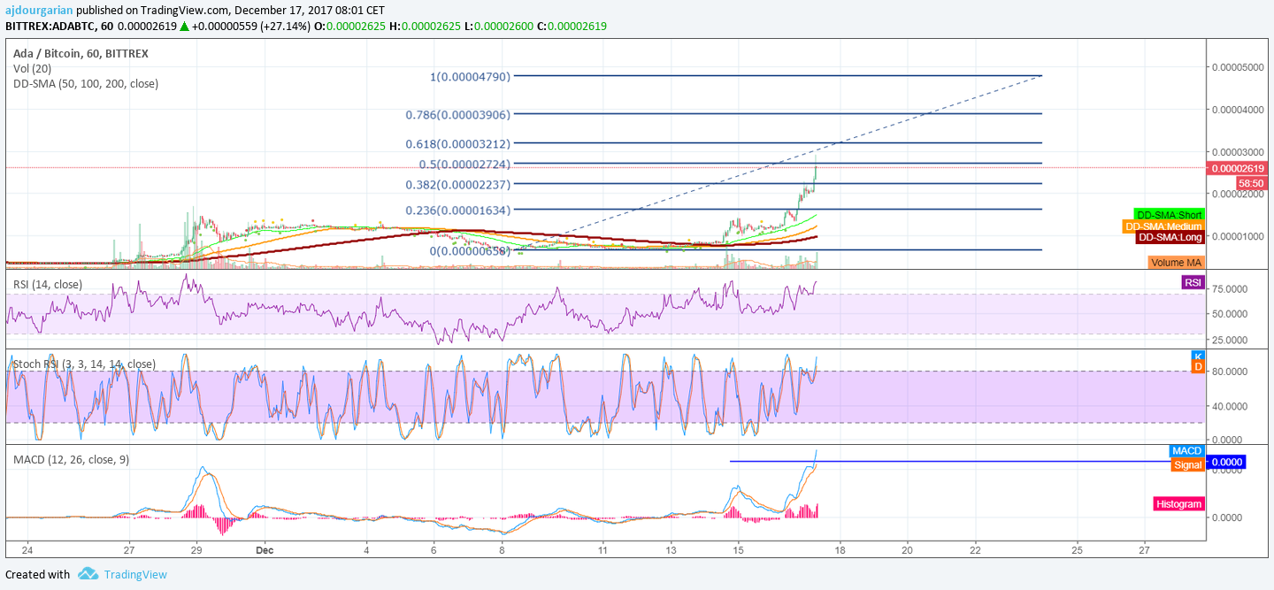The width and height of the screenshot is (1274, 590).
Task: Click the blue K label tag
Action: click(x=1198, y=356)
